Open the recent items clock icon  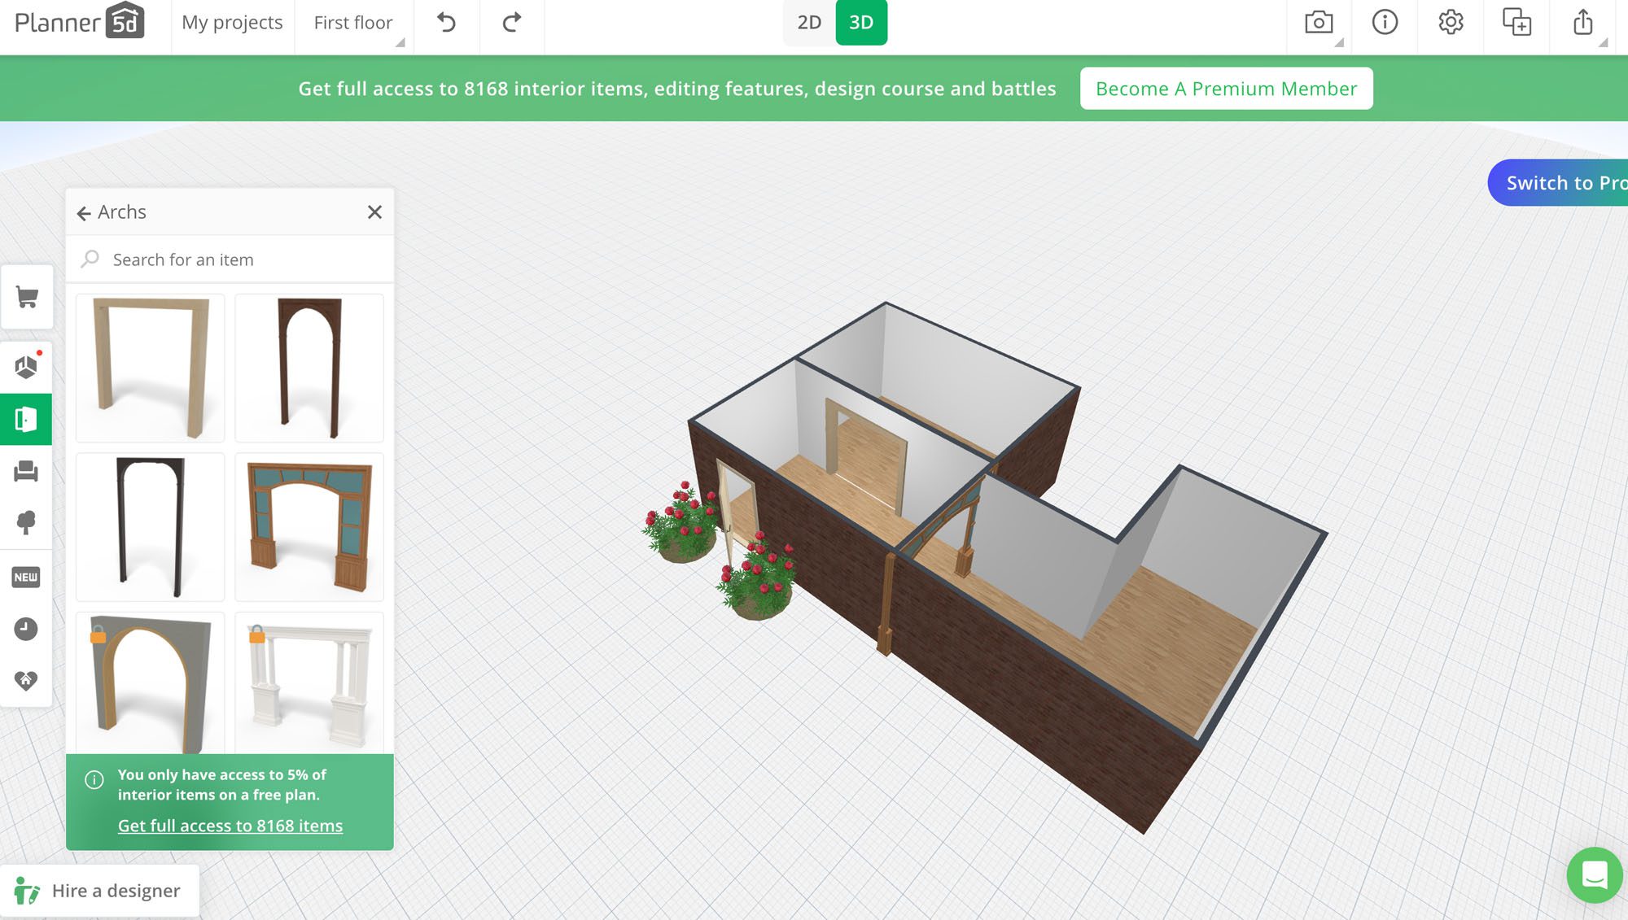(x=26, y=629)
